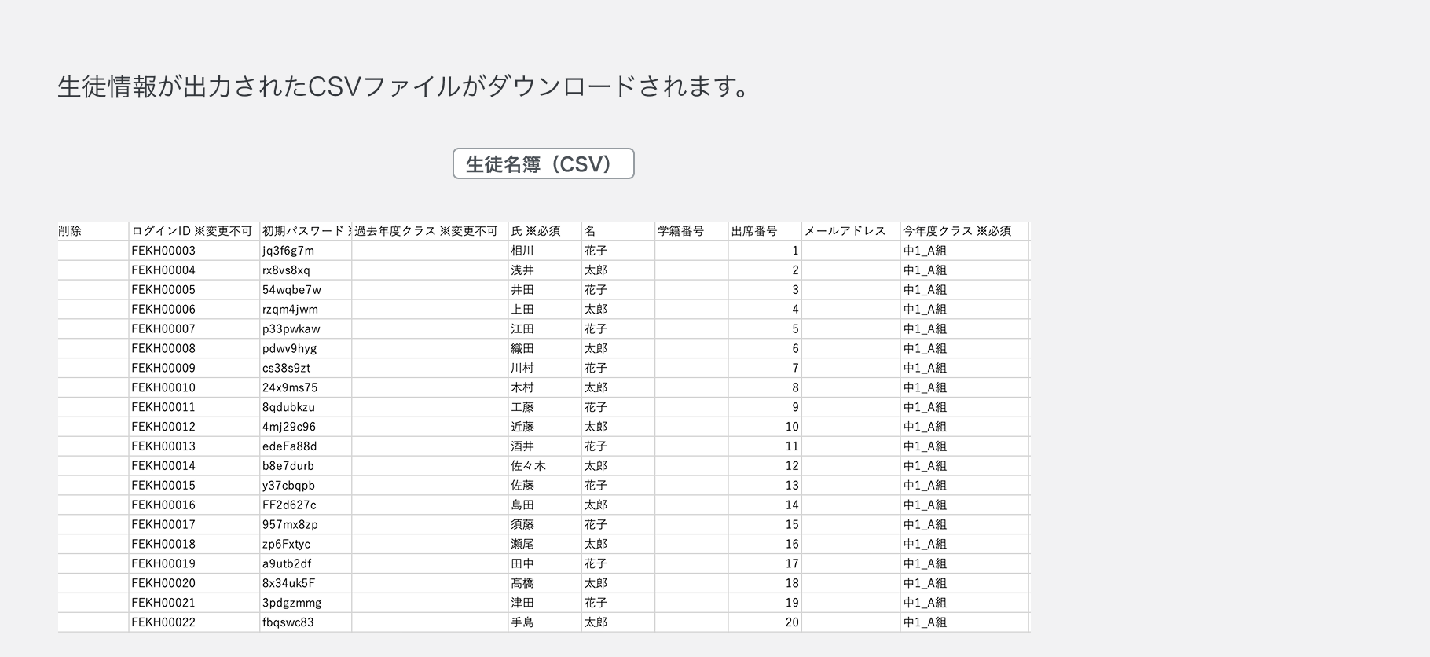Image resolution: width=1430 pixels, height=657 pixels.
Task: Select the ログインID column header
Action: coord(192,231)
